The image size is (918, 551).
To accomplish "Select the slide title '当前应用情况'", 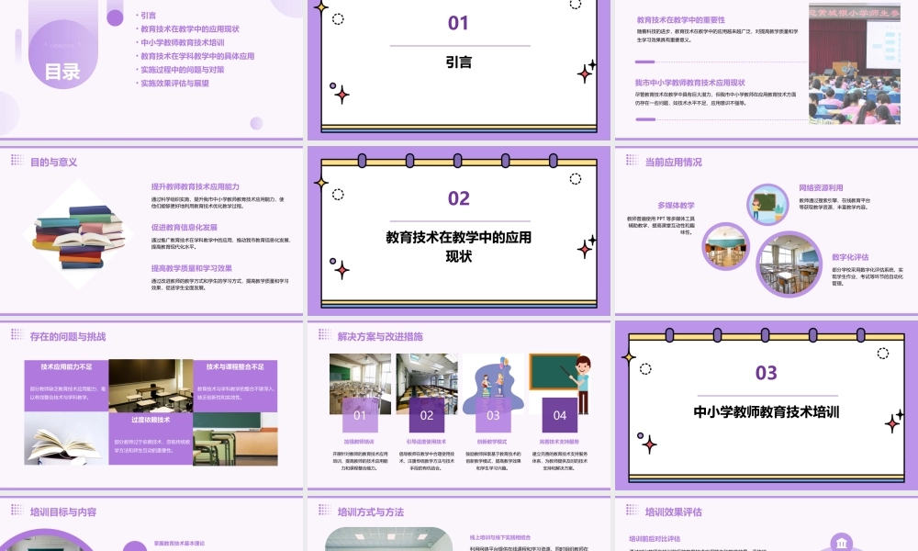I will [x=673, y=163].
